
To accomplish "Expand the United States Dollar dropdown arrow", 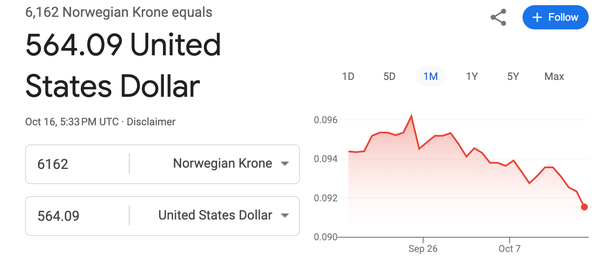I will tap(284, 216).
